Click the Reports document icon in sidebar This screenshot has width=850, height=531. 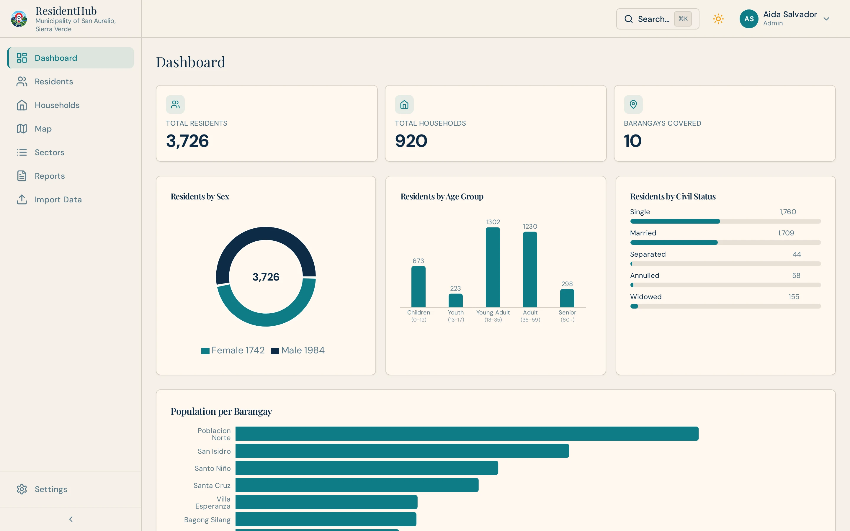point(22,176)
